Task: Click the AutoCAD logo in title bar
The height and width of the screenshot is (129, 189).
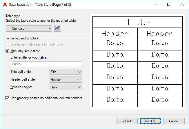Action: click(5, 5)
